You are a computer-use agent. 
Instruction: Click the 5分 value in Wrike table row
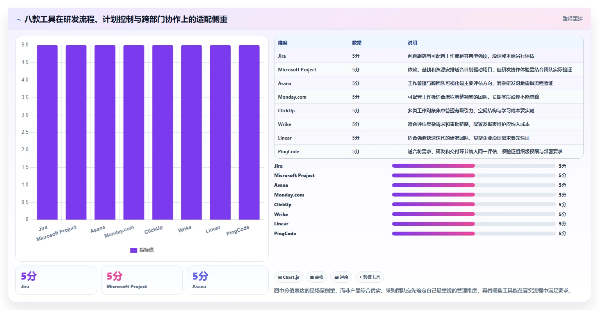(356, 124)
